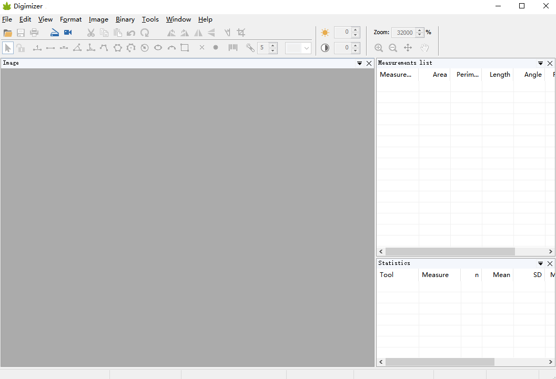Click the Save disk icon

coord(21,33)
